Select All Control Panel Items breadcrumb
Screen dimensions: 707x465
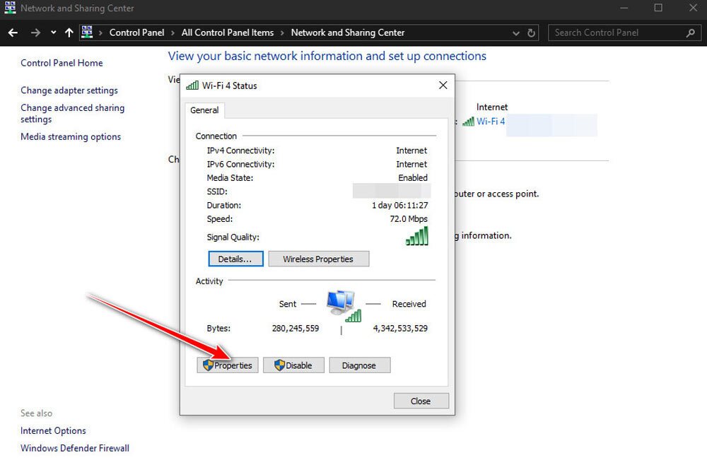(227, 33)
